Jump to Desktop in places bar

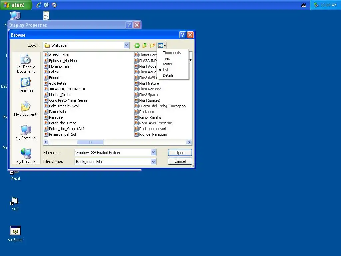26,85
